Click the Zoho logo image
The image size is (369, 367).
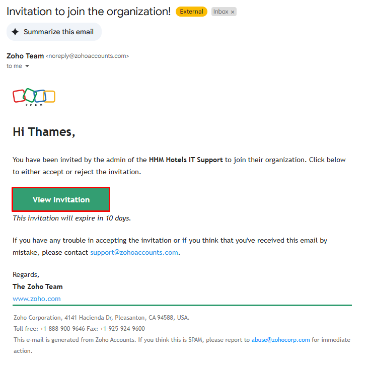pyautogui.click(x=34, y=97)
